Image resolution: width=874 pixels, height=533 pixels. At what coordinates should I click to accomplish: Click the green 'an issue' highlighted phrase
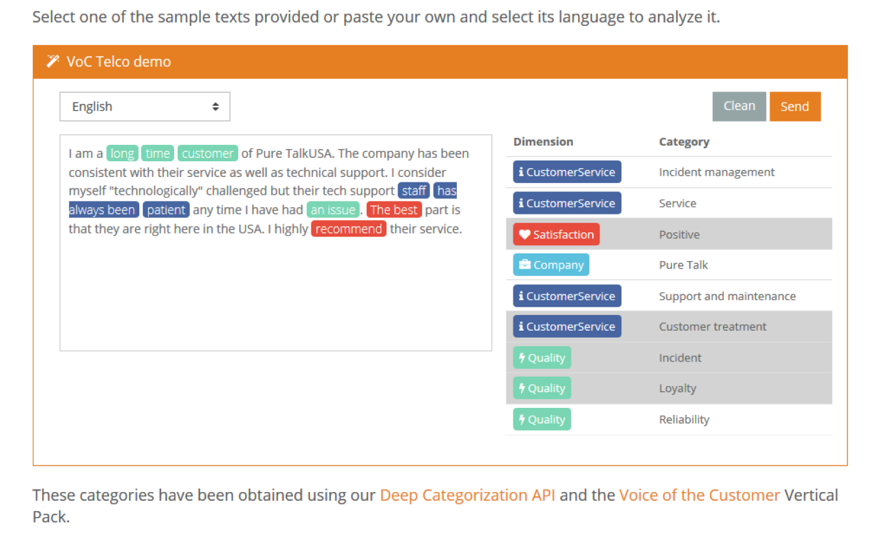(333, 210)
